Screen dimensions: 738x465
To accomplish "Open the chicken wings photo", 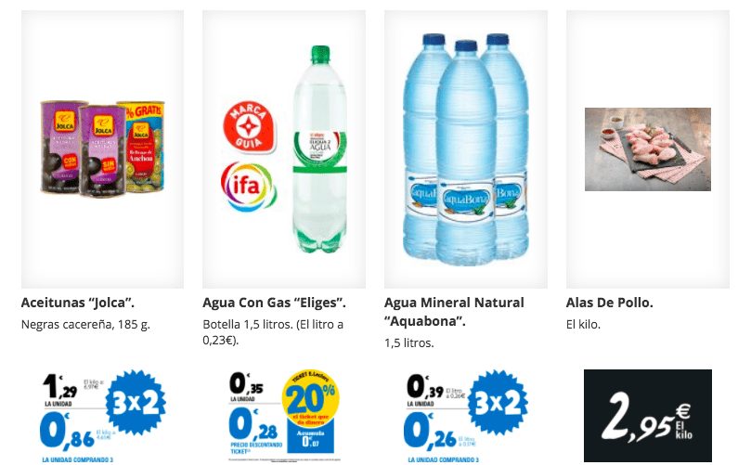I will tap(648, 149).
